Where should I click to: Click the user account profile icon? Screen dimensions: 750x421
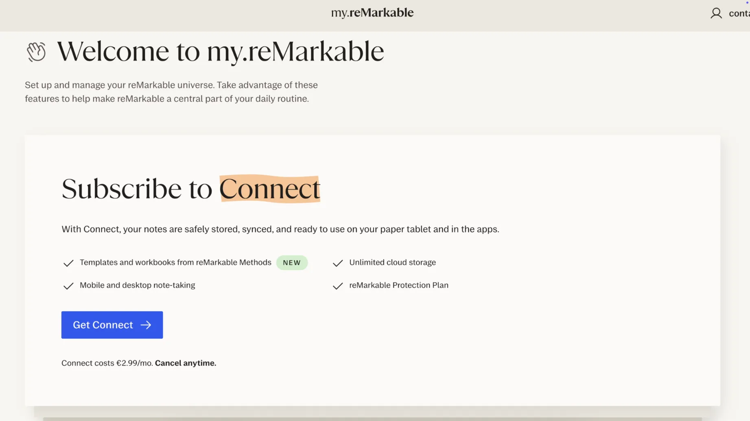[716, 13]
